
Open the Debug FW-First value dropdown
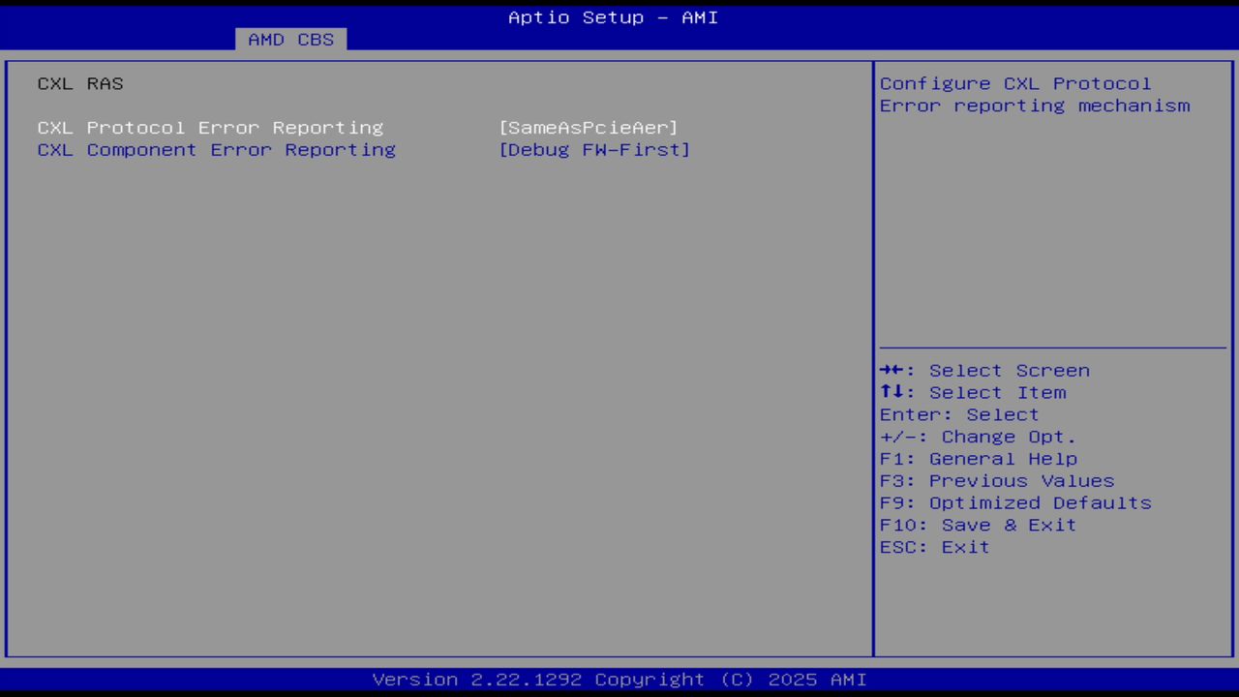pyautogui.click(x=594, y=150)
